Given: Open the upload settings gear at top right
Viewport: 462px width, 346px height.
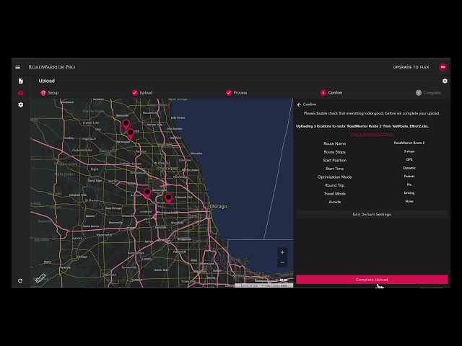Looking at the screenshot, I should (445, 81).
